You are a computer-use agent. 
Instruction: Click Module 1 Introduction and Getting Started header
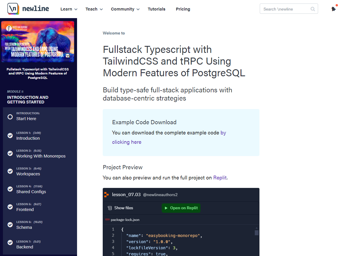tap(28, 97)
